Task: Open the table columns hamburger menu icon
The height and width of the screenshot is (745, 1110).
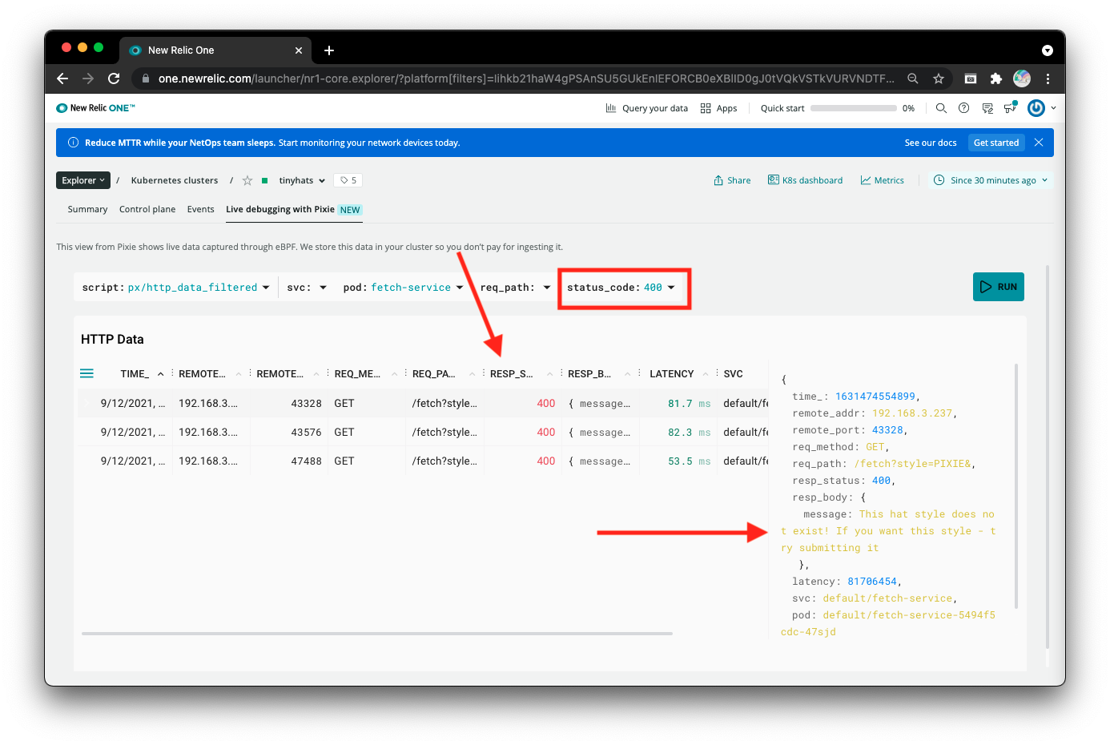Action: coord(86,373)
